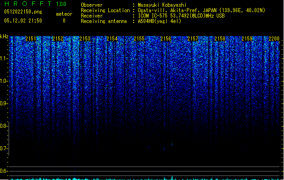Click the 0.9 kHz axis label
Screen dimensions: 284x180
pyautogui.click(x=4, y=103)
